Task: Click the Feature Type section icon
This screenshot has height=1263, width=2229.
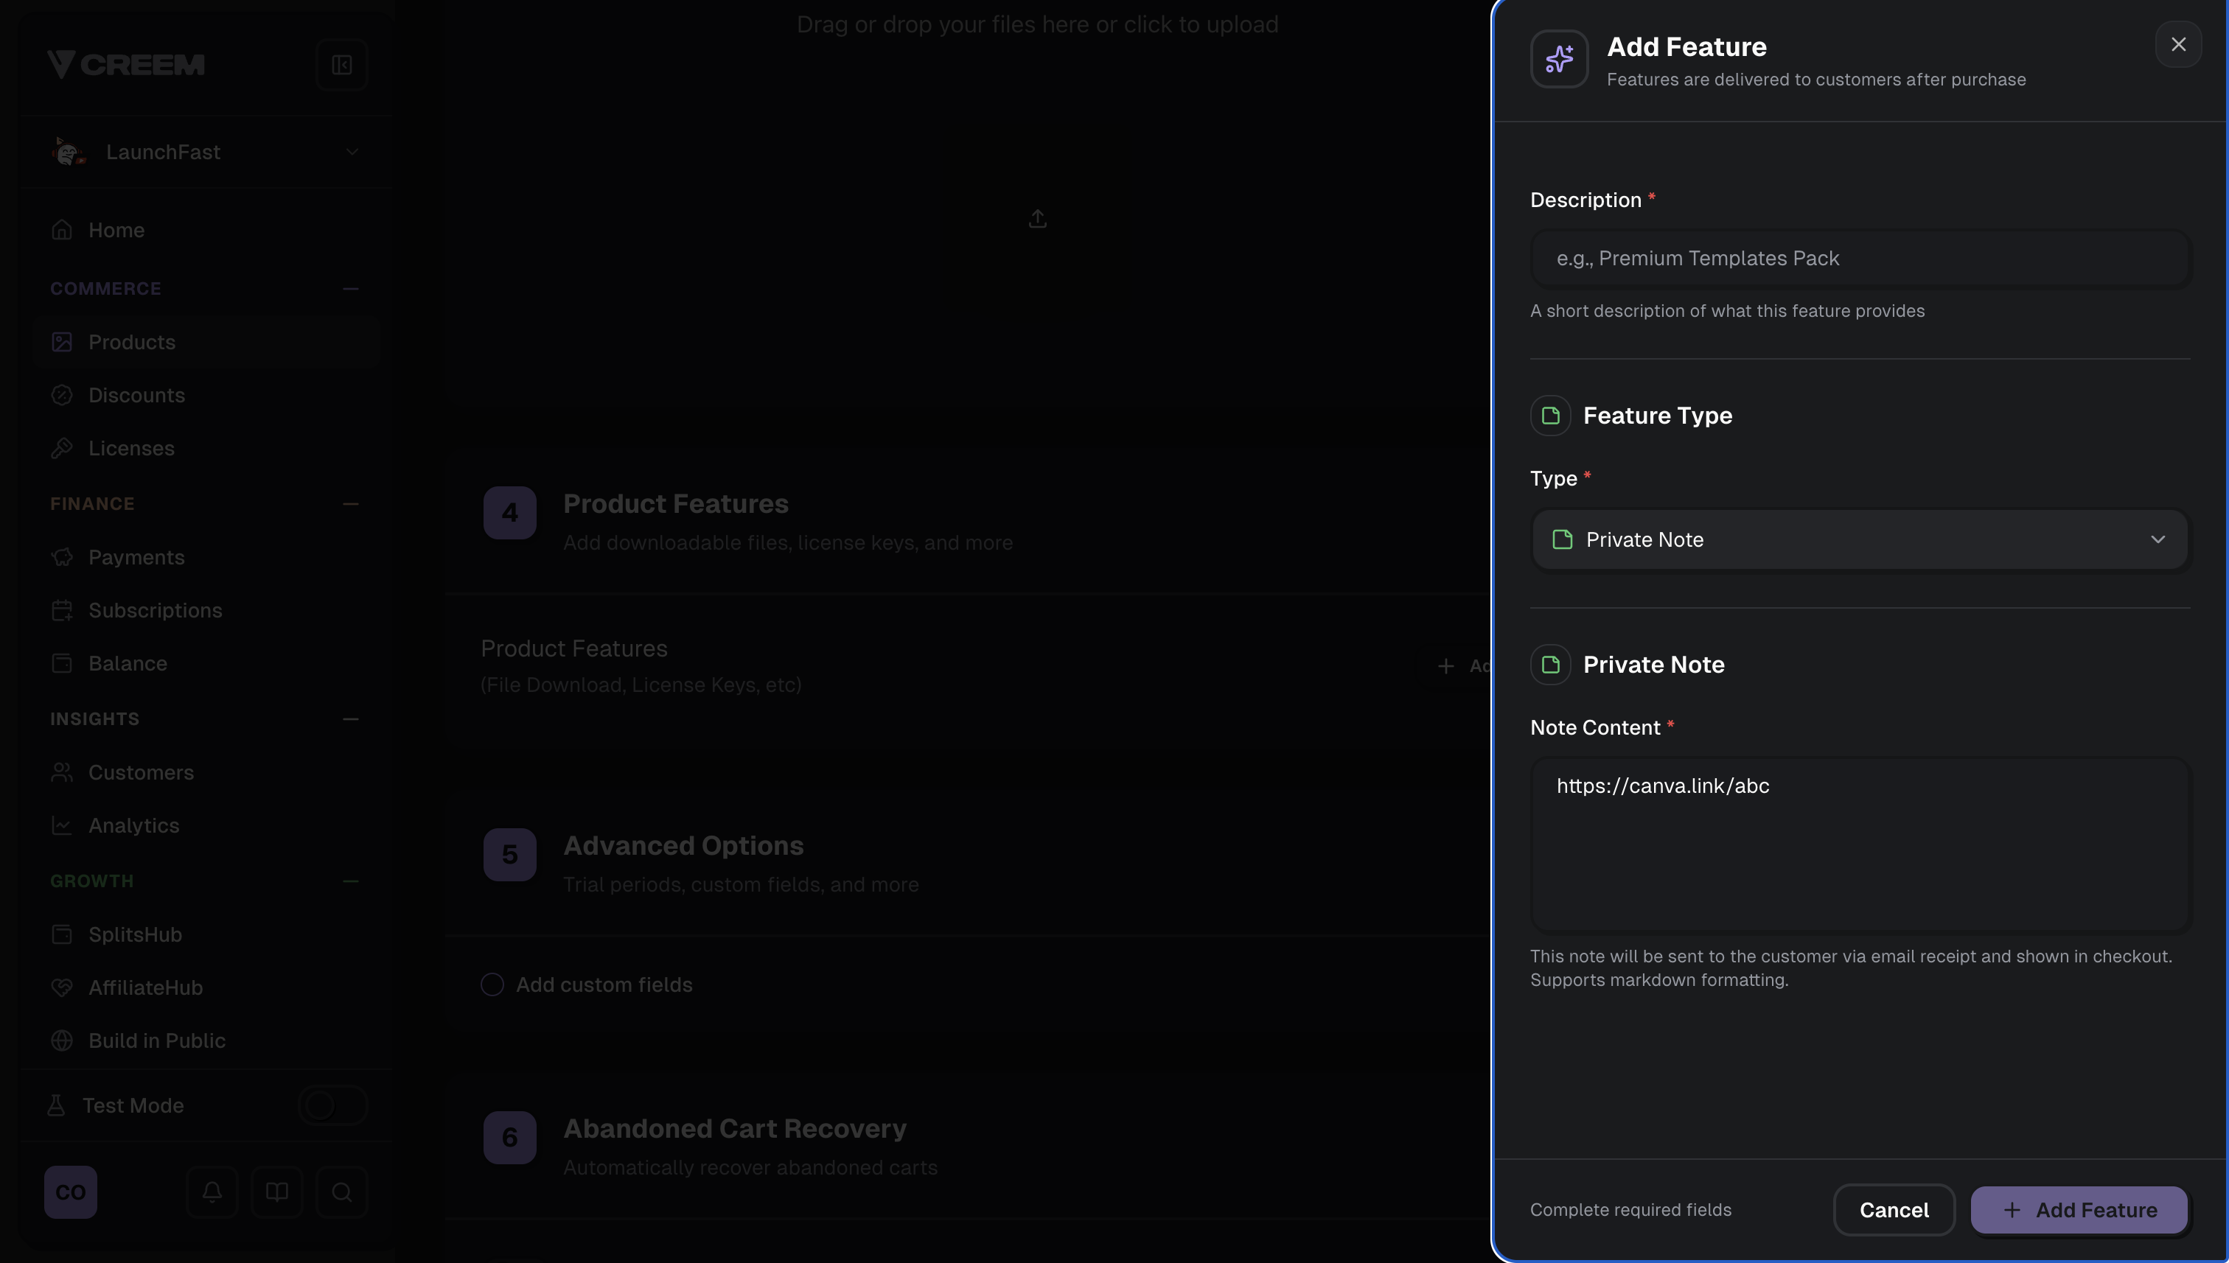Action: coord(1550,416)
